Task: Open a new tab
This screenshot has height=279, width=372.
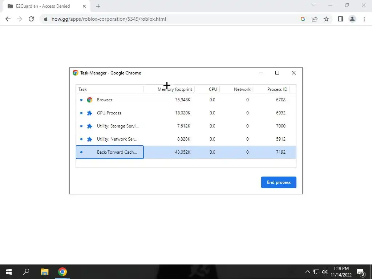Action: click(98, 6)
